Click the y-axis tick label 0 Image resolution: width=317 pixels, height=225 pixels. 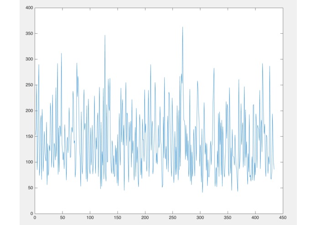click(x=32, y=214)
